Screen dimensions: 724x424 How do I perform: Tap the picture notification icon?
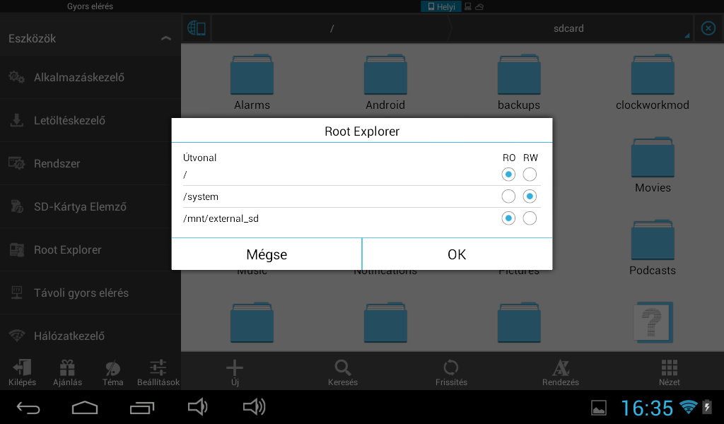pyautogui.click(x=599, y=408)
